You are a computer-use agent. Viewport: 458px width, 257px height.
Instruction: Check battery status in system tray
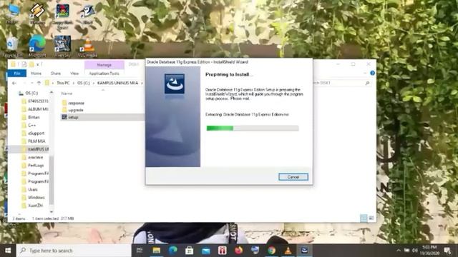tap(407, 251)
